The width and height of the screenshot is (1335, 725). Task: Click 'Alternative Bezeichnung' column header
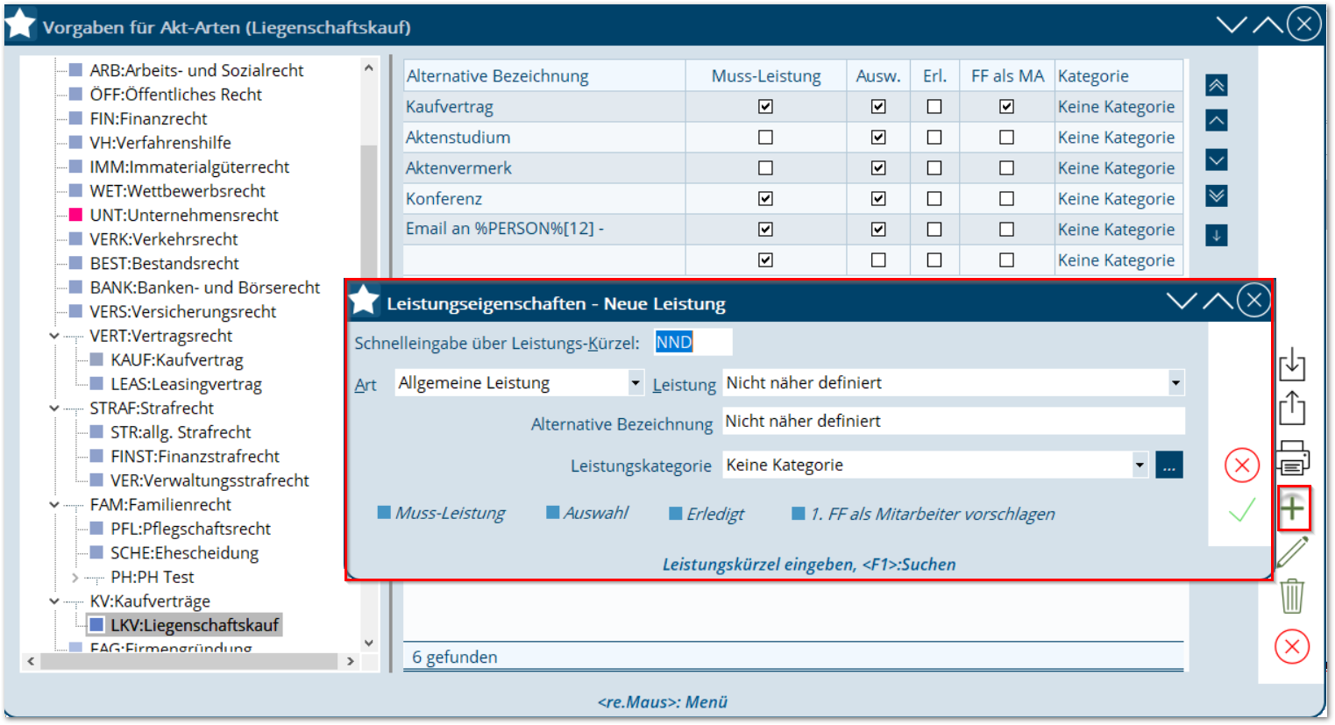(544, 76)
